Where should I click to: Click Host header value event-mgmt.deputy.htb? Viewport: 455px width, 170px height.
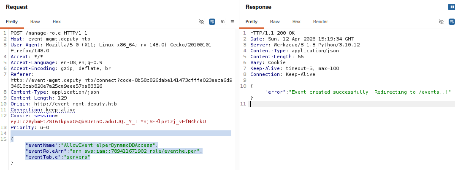(x=59, y=39)
